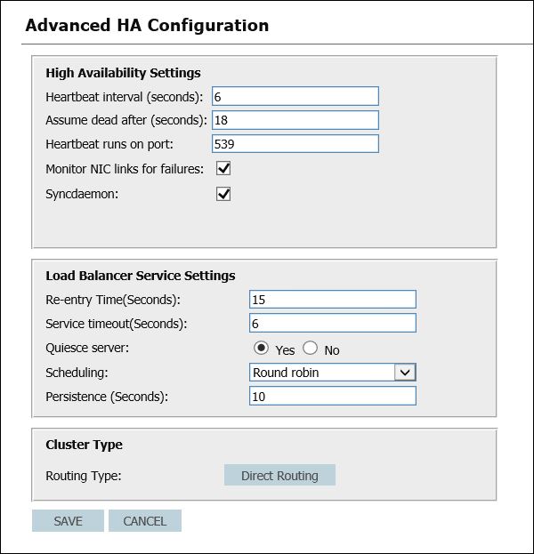Select No for Quiesce server
This screenshot has height=554, width=534.
tap(310, 348)
